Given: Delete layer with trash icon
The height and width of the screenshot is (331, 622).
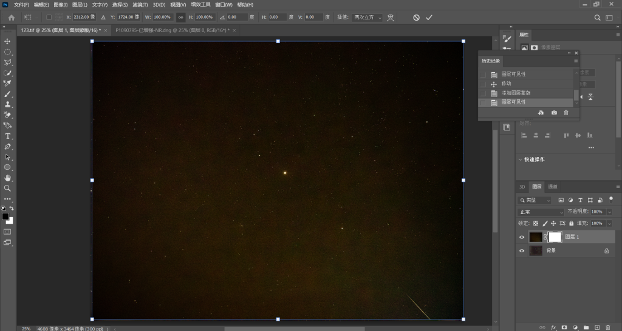Looking at the screenshot, I should [x=607, y=327].
